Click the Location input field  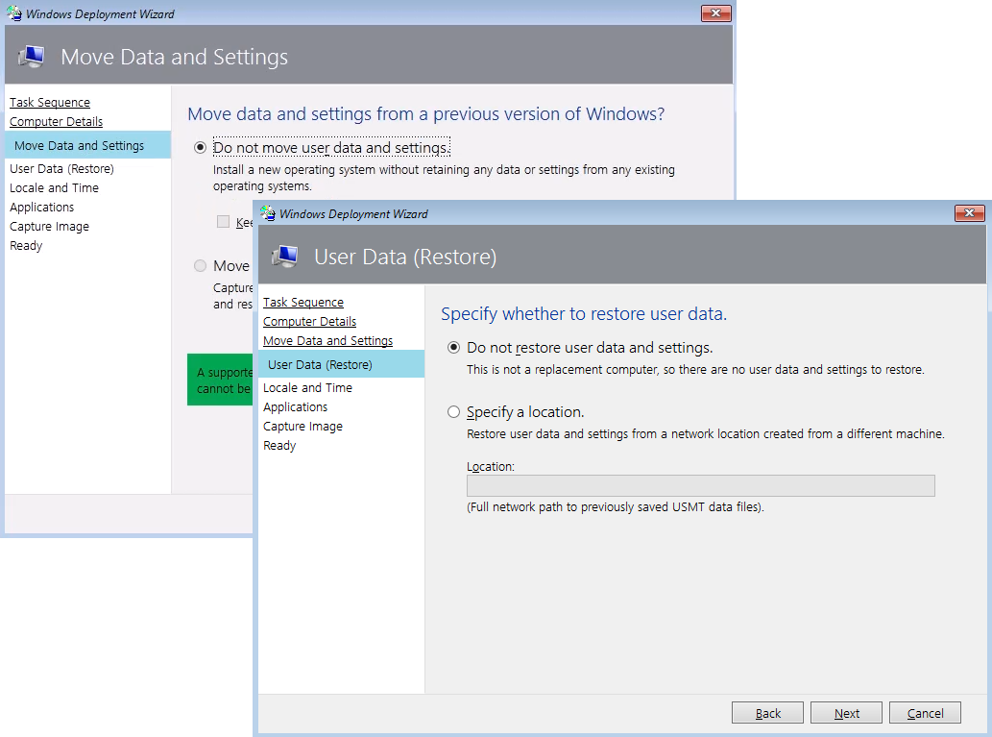click(x=700, y=485)
